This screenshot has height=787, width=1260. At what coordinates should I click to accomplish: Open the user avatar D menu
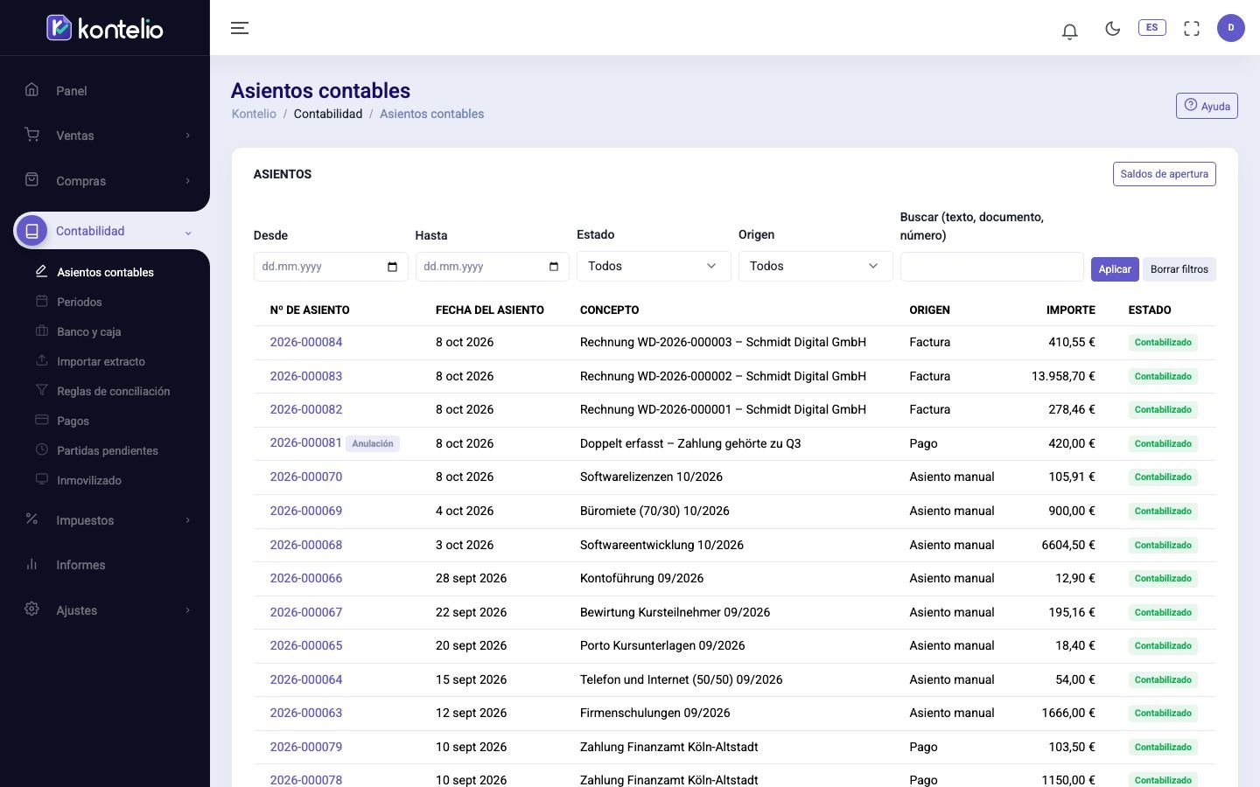pyautogui.click(x=1230, y=28)
